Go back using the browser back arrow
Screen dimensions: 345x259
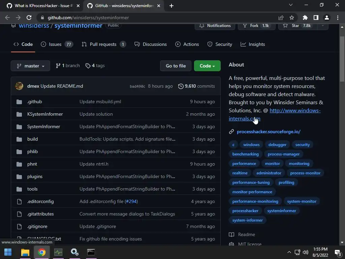(x=7, y=18)
